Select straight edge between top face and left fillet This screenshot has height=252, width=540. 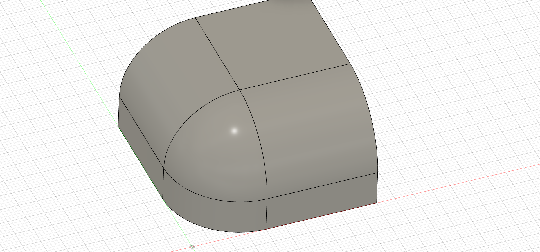click(x=217, y=53)
